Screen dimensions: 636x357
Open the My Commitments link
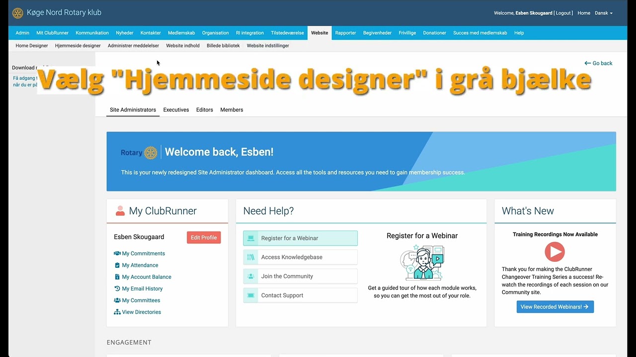[144, 253]
